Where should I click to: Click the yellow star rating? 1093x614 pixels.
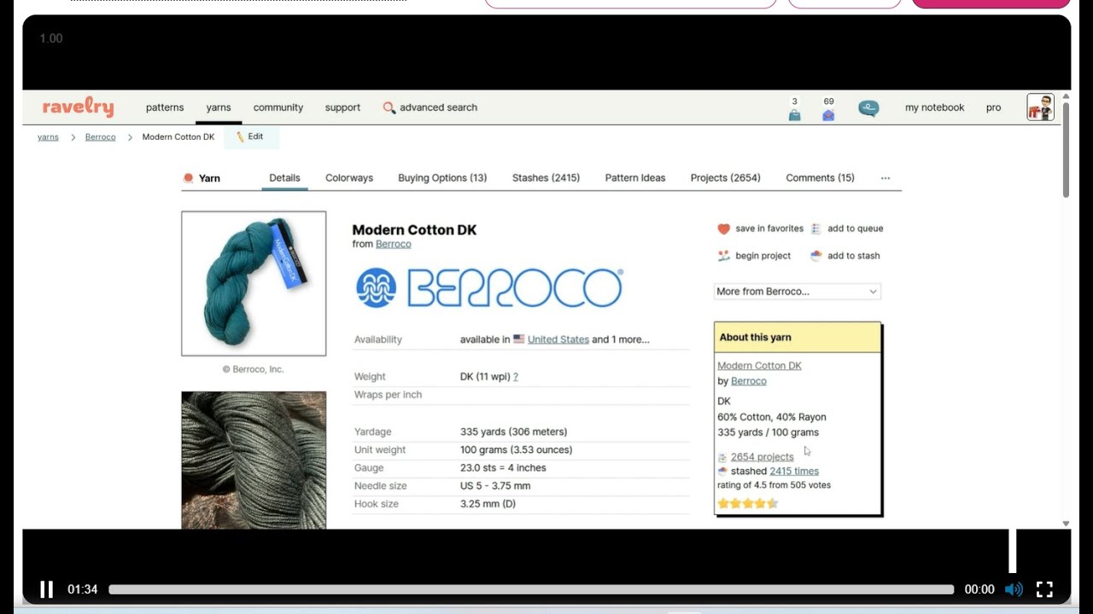(x=748, y=503)
